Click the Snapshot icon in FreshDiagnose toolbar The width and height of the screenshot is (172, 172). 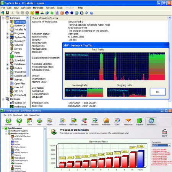140,122
